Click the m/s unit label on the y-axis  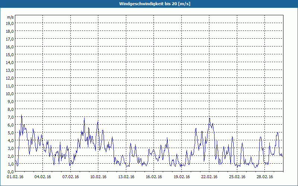click(10, 17)
